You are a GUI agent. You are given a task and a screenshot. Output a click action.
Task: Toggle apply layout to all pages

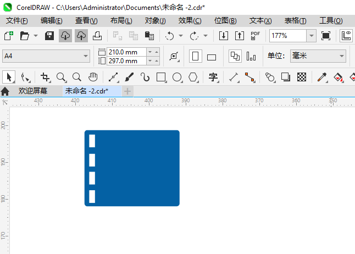[x=235, y=56]
